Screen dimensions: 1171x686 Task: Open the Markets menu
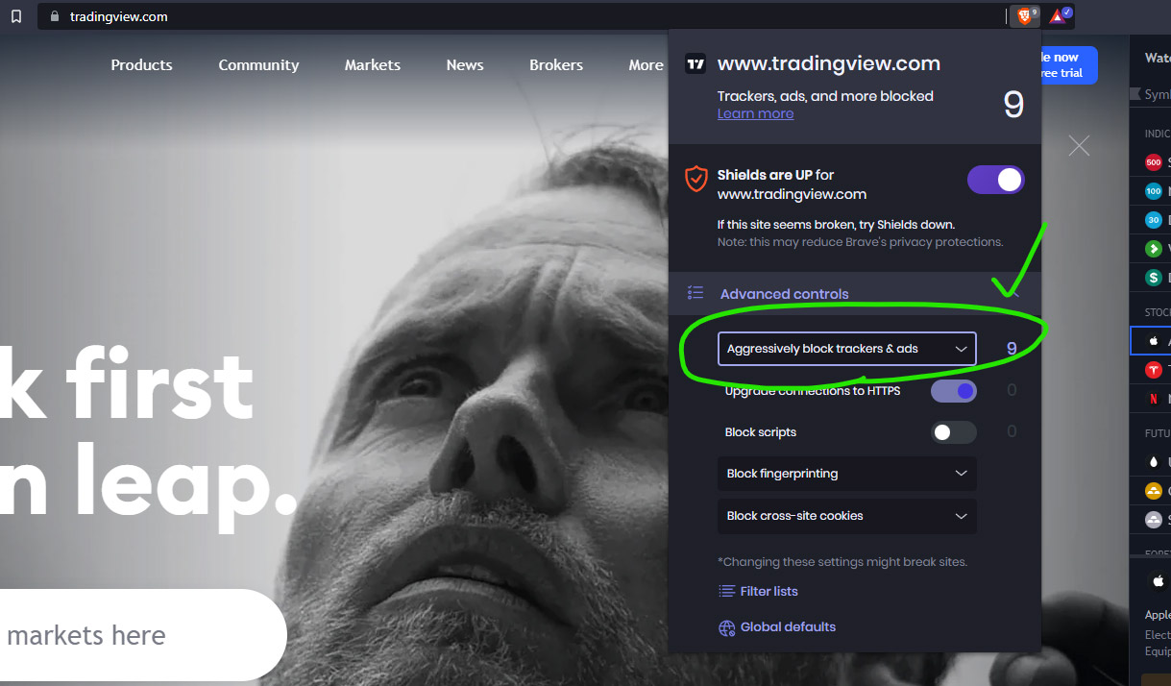click(x=373, y=65)
